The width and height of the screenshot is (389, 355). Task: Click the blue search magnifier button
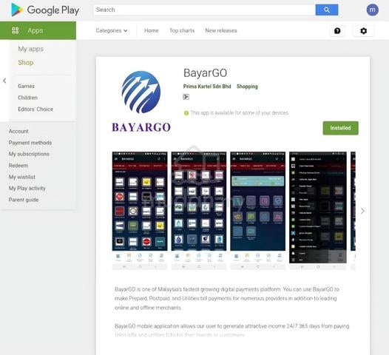[x=326, y=10]
